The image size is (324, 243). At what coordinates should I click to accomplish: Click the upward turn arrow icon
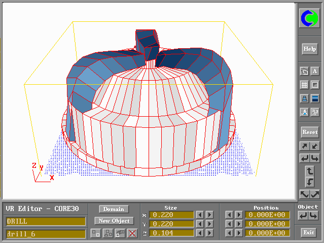(x=309, y=171)
